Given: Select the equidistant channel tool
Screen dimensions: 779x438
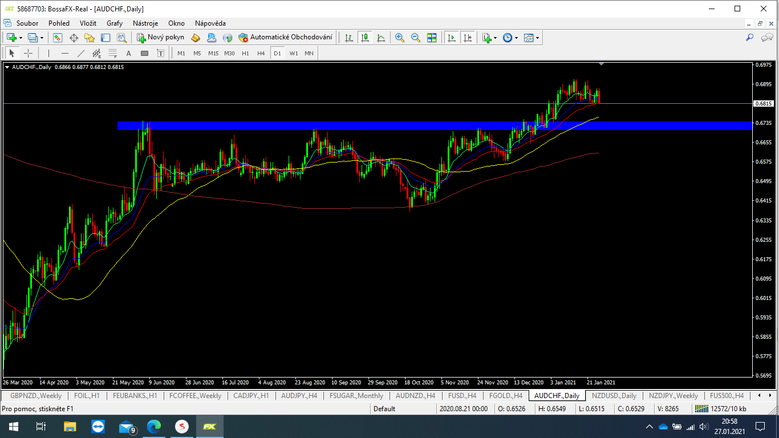Looking at the screenshot, I should [x=97, y=53].
